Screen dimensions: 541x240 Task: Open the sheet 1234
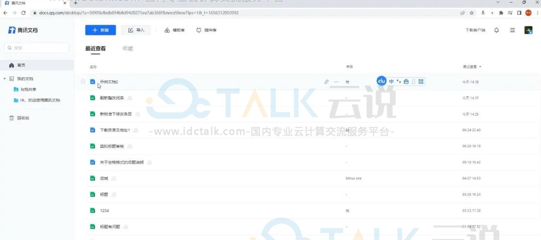pos(104,211)
